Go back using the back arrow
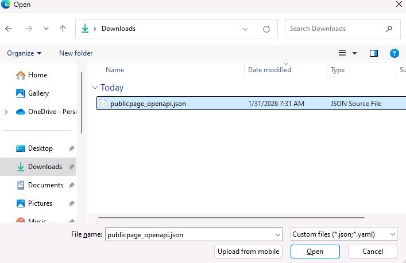 (9, 29)
